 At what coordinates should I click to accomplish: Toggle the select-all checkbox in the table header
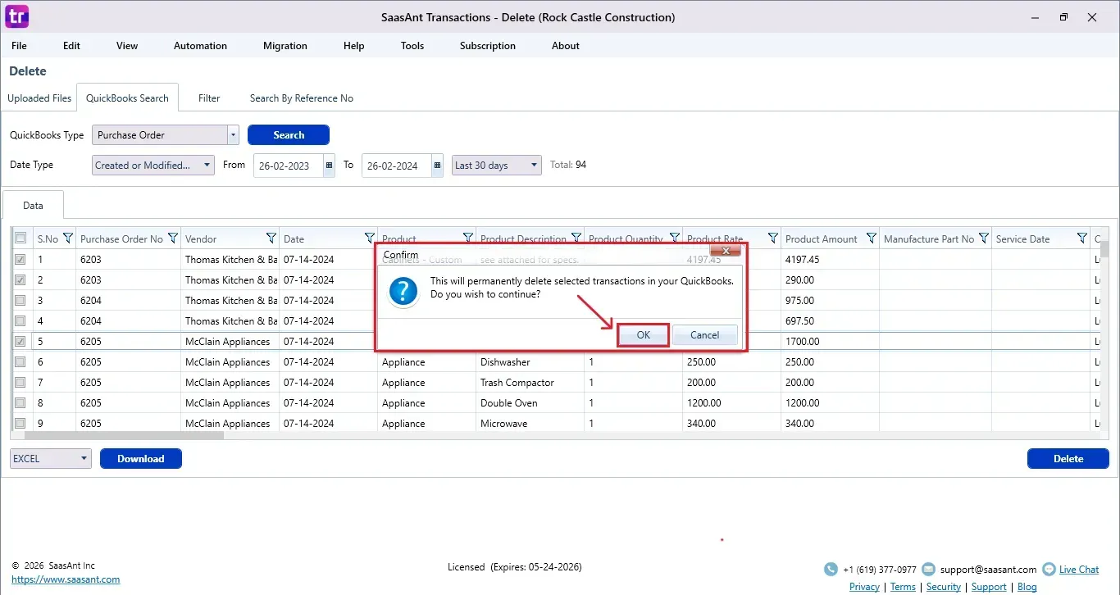(x=20, y=238)
